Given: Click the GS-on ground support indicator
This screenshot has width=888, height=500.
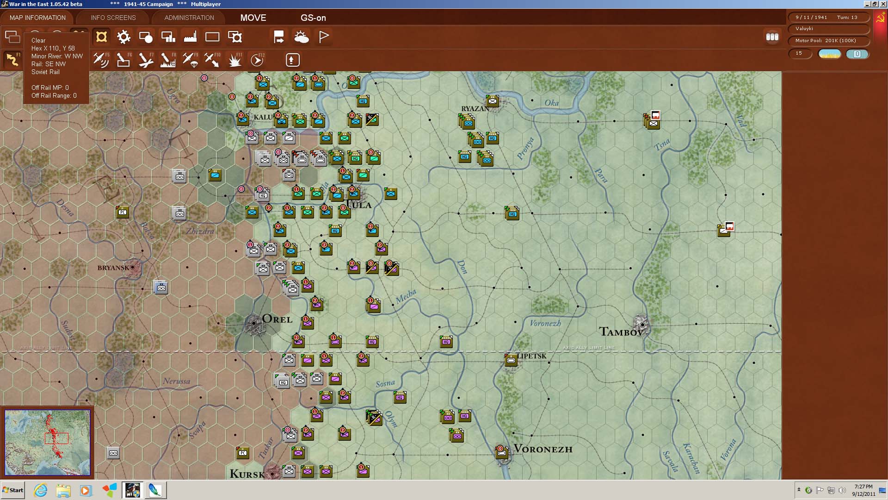Looking at the screenshot, I should (x=313, y=18).
